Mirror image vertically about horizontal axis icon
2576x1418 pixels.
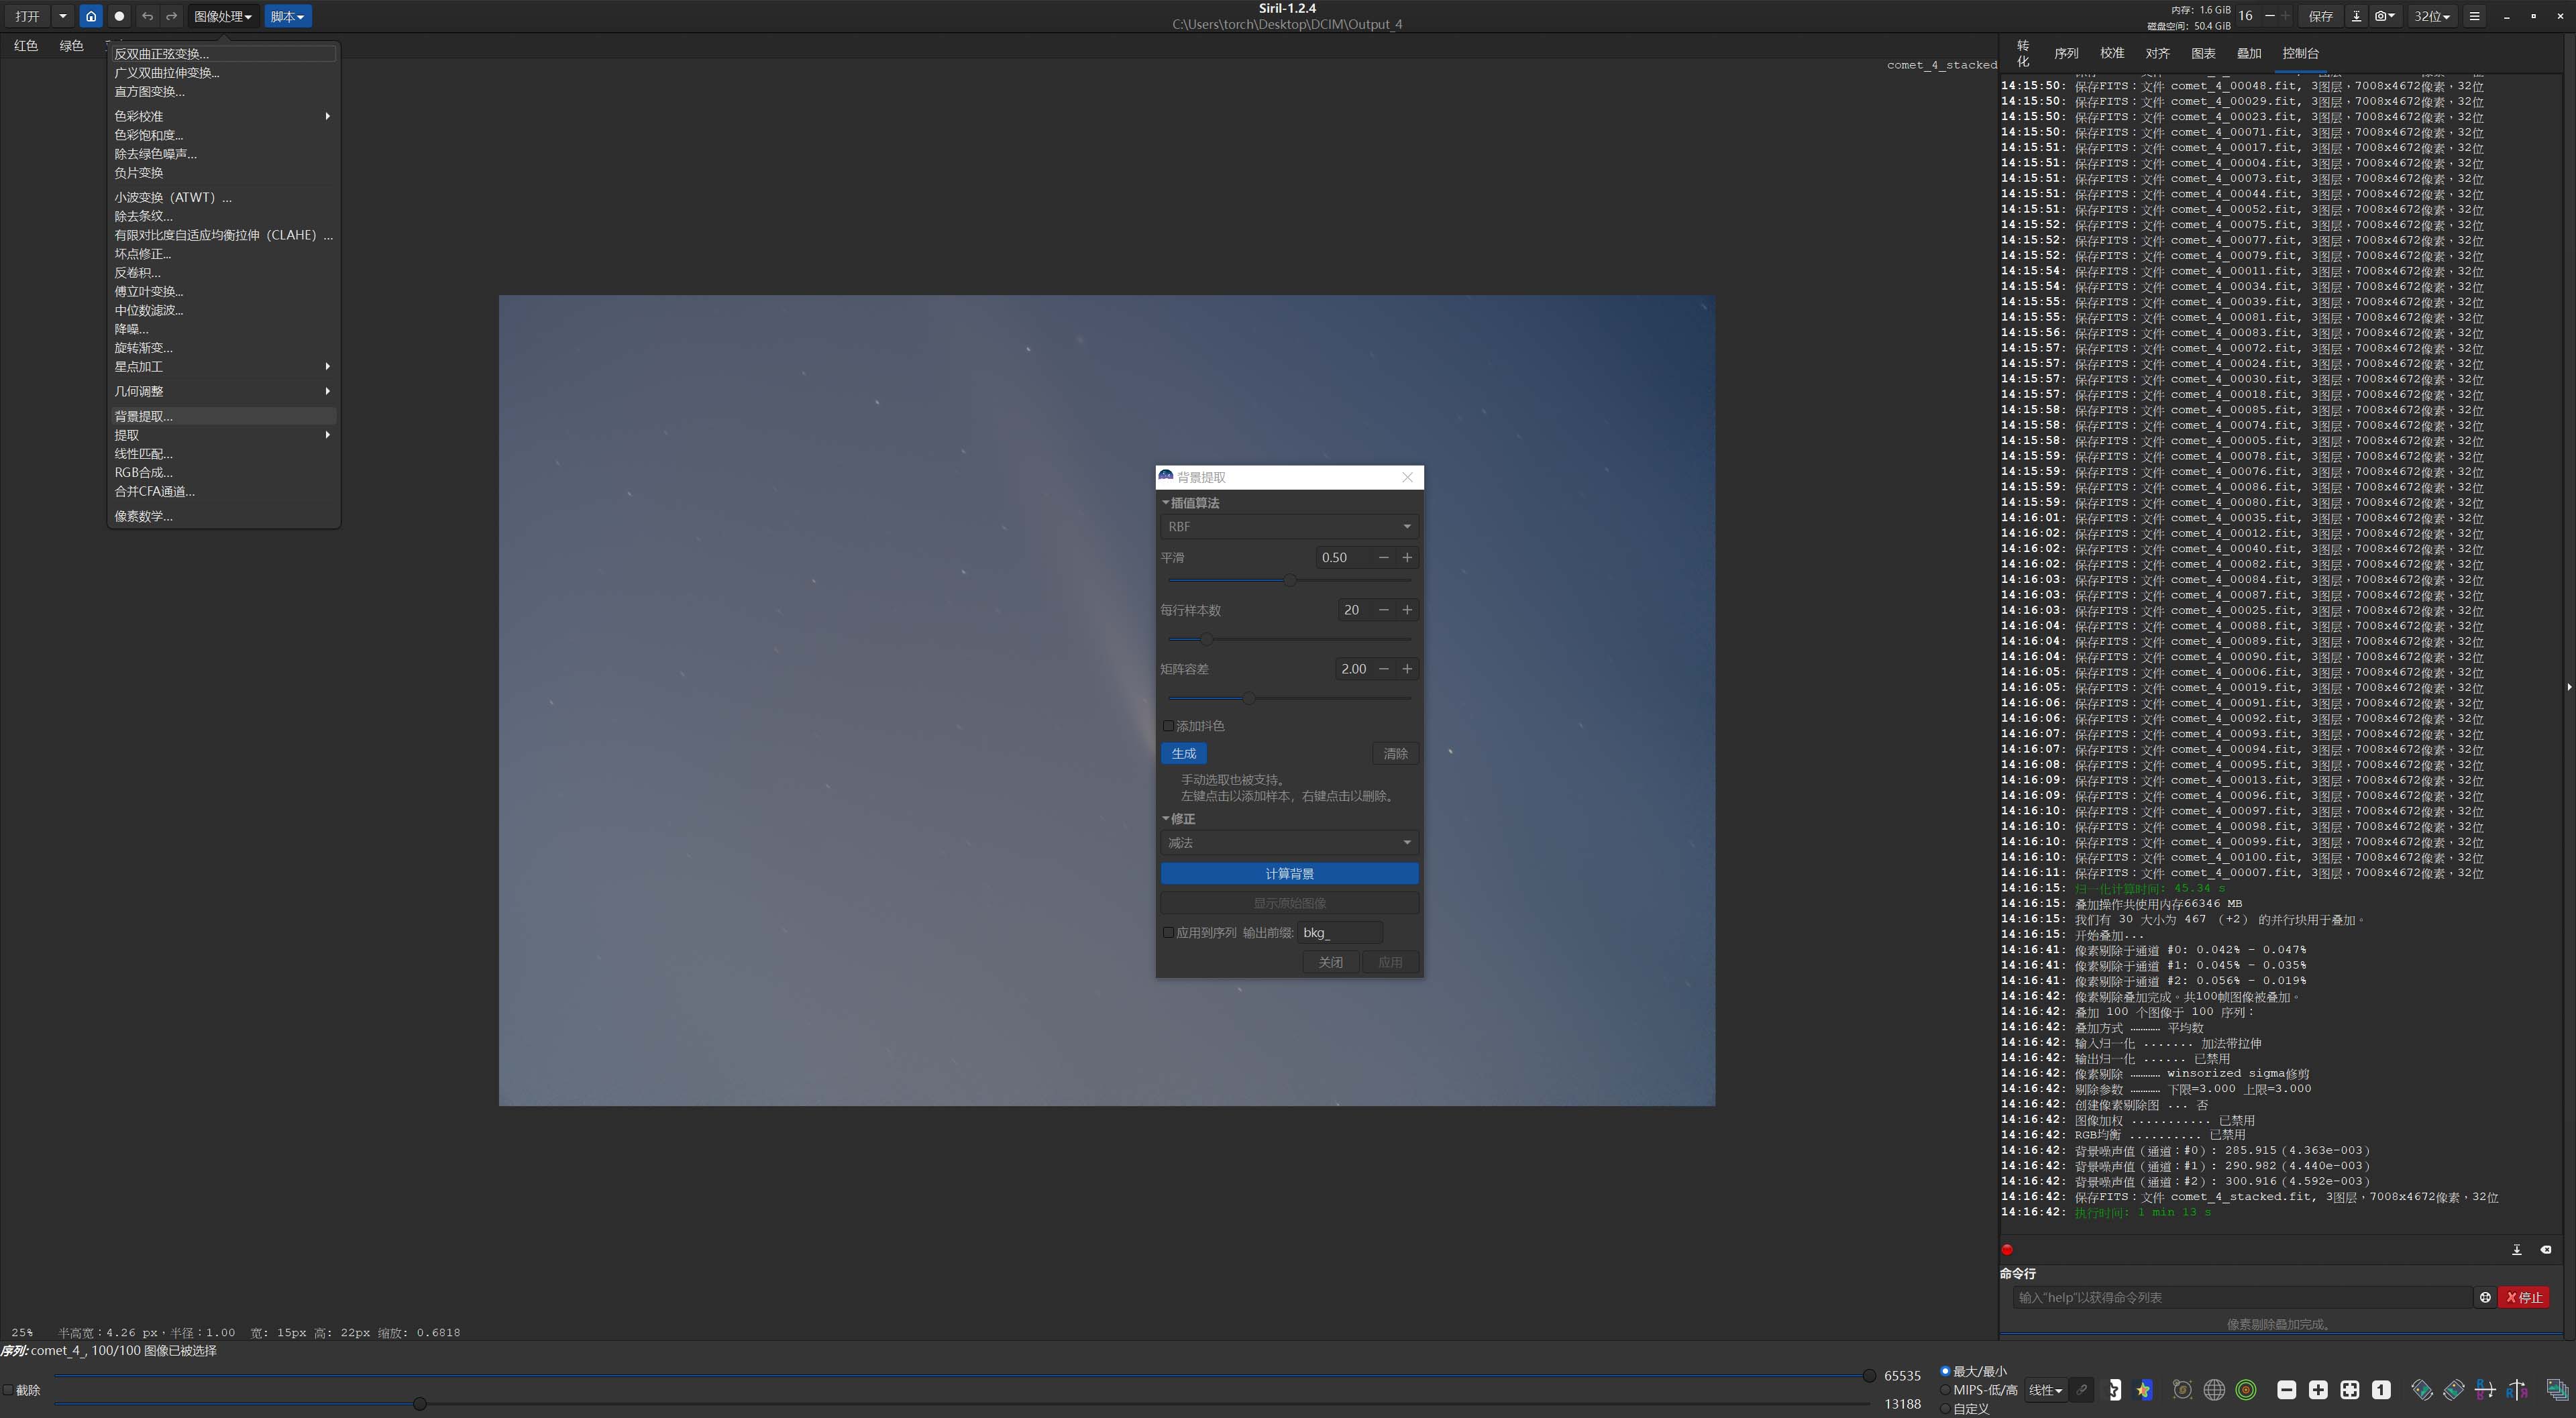coord(2486,1390)
